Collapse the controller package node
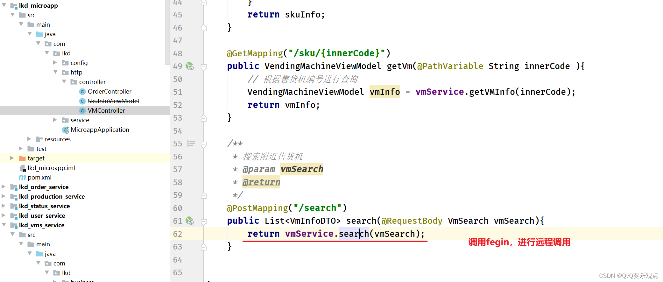The image size is (663, 282). tap(64, 81)
